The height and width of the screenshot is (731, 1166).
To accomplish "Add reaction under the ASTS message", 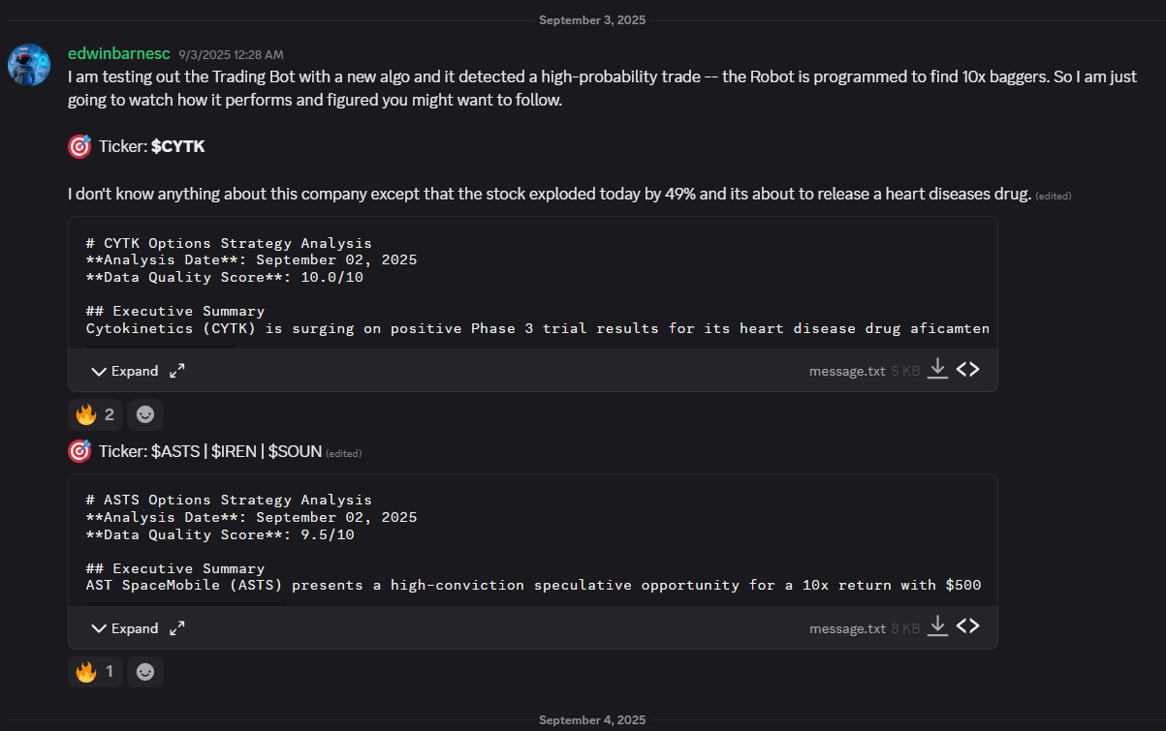I will click(x=145, y=672).
